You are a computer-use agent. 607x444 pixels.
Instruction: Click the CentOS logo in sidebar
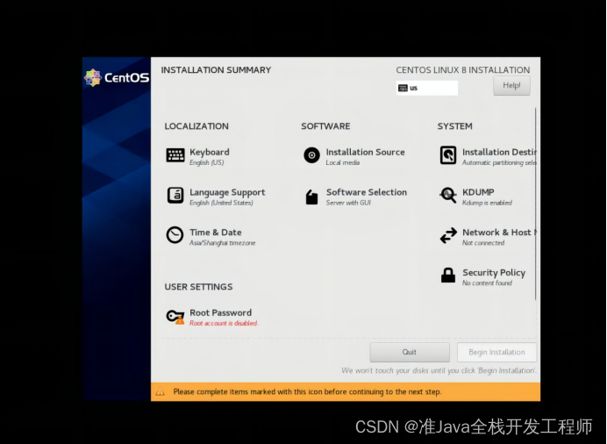point(117,77)
